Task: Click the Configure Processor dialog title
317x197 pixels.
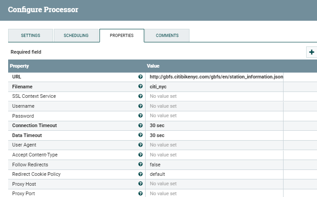Action: [x=43, y=9]
